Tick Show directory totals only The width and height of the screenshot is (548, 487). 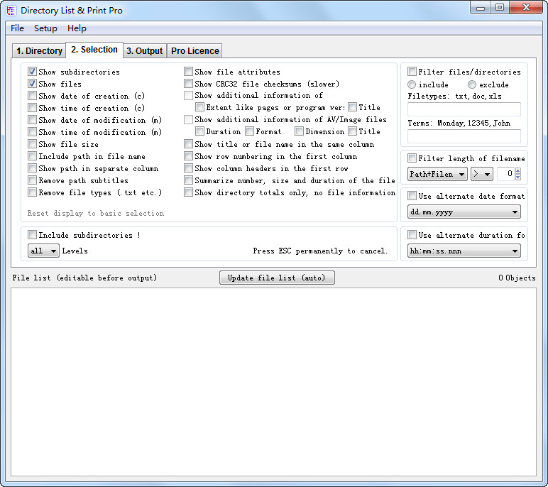click(188, 192)
